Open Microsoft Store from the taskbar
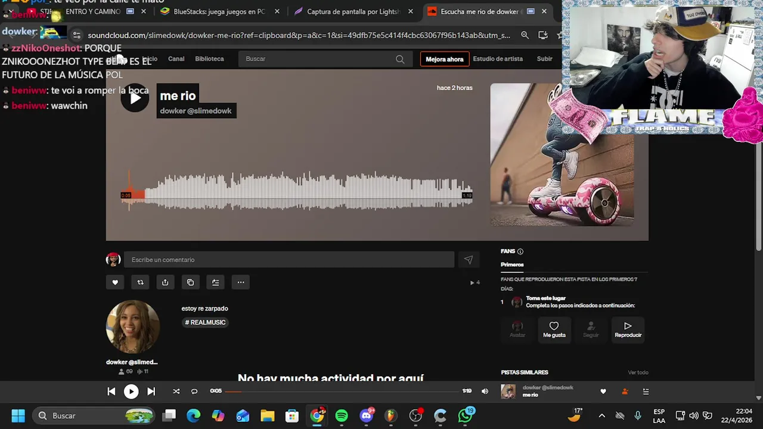Screen dimensions: 763x429 pyautogui.click(x=291, y=415)
